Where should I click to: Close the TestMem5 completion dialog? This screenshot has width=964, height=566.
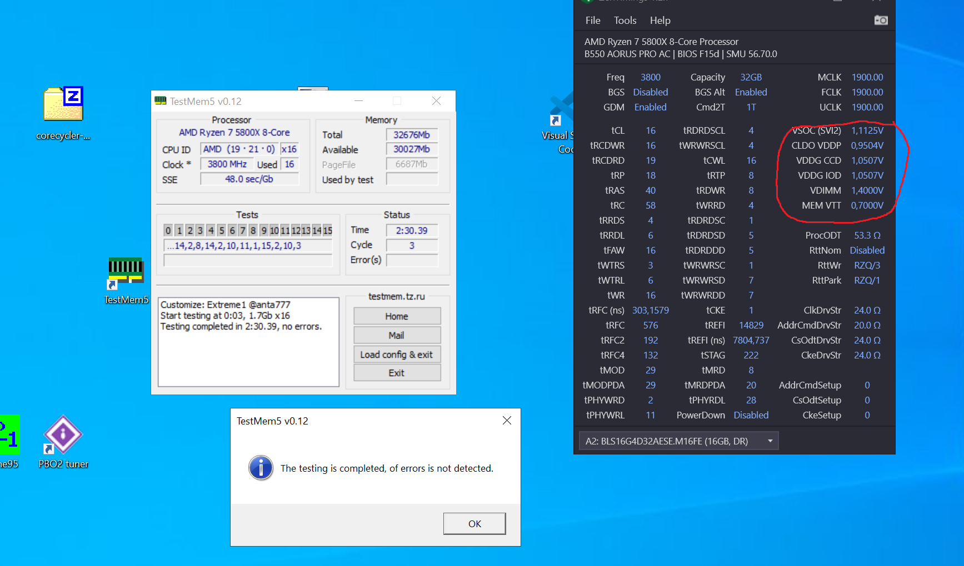tap(507, 421)
